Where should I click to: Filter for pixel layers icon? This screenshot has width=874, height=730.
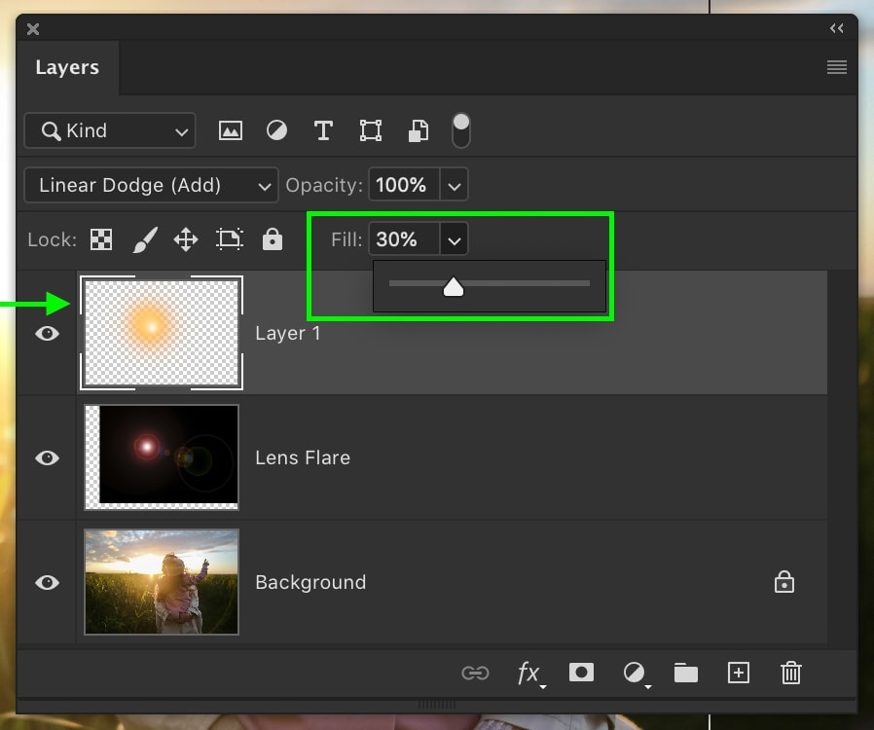point(231,131)
